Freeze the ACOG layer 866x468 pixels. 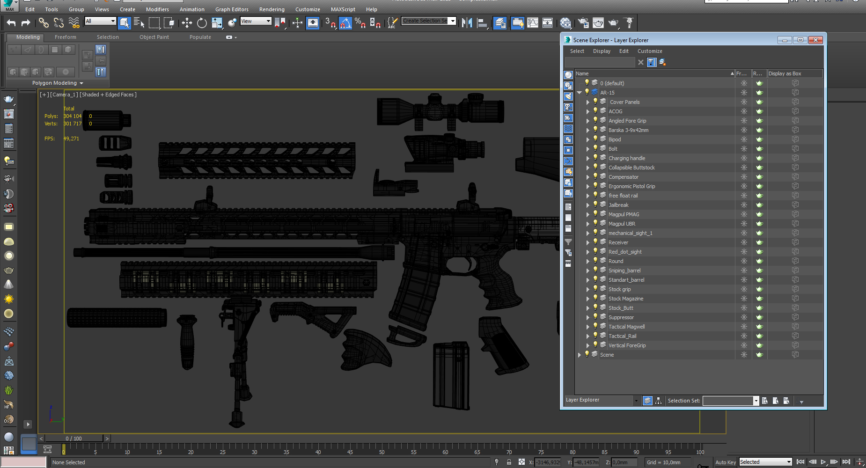coord(744,111)
